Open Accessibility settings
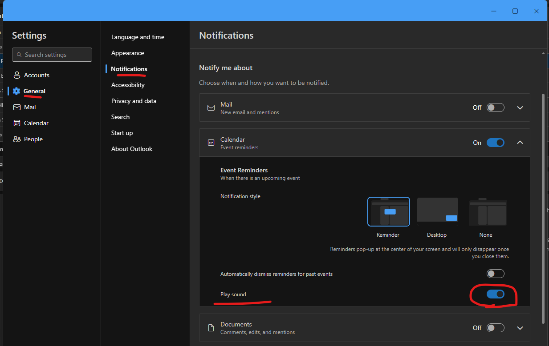 (x=128, y=85)
